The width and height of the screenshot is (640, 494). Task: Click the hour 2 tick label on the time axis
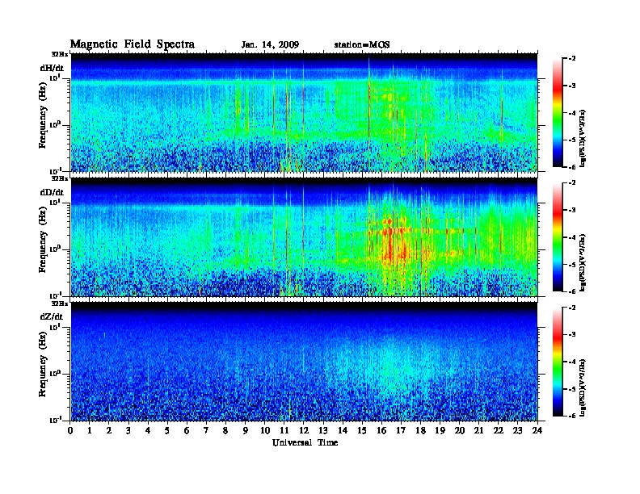109,431
